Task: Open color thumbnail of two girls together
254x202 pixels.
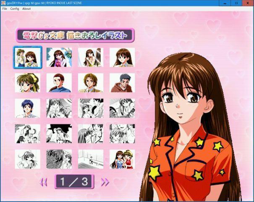Action: pos(122,159)
